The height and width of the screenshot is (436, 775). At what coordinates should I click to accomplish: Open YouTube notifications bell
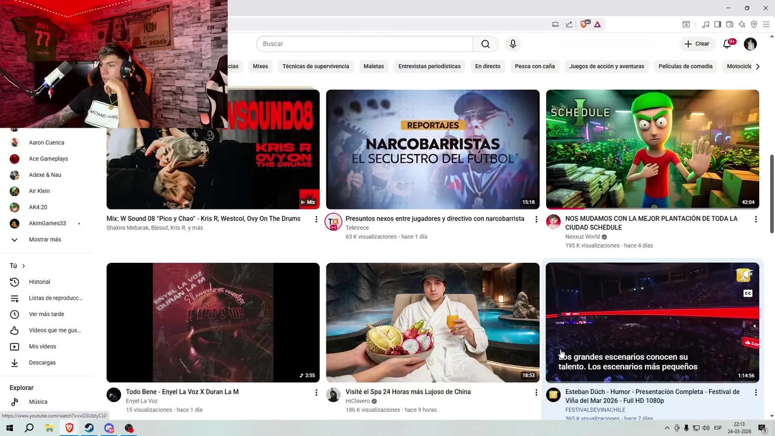tap(728, 44)
